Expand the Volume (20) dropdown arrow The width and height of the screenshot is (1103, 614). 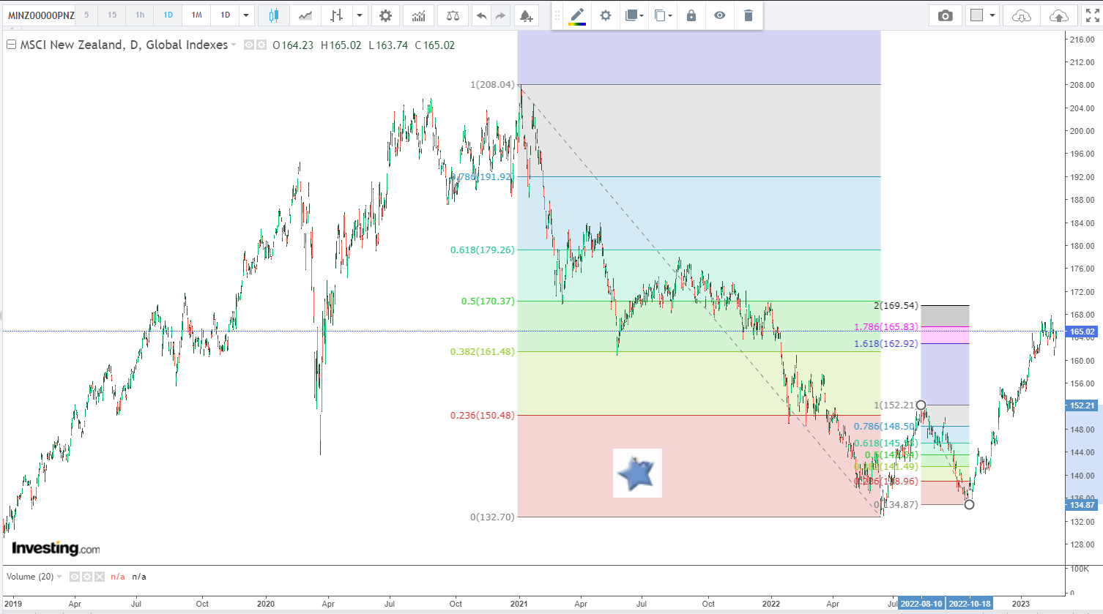(x=59, y=577)
